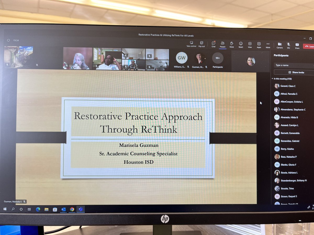314x235 pixels.
Task: Click the Take control button
Action: coord(191,44)
